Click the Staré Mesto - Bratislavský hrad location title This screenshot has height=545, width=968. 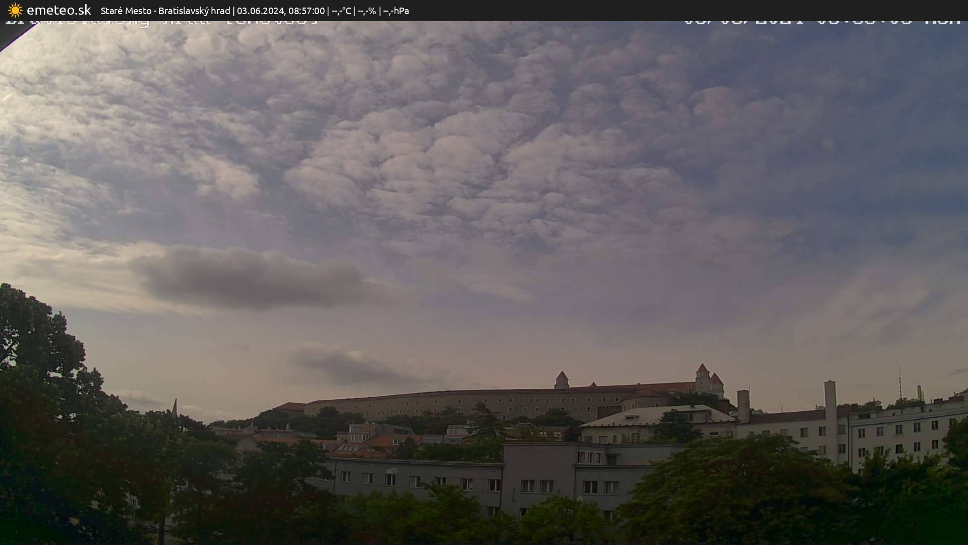pyautogui.click(x=165, y=11)
